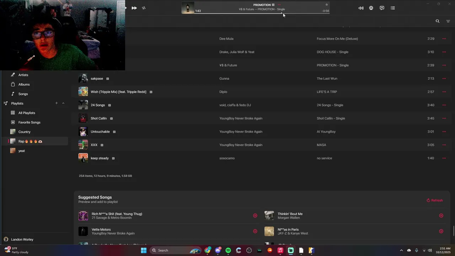Open album LIFE'S A TRIP

point(327,92)
